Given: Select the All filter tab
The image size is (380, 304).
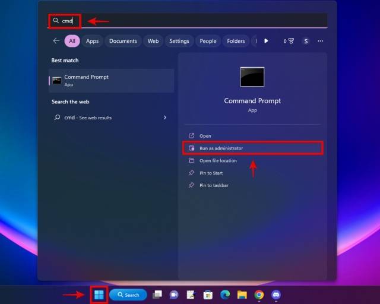Looking at the screenshot, I should tap(72, 41).
